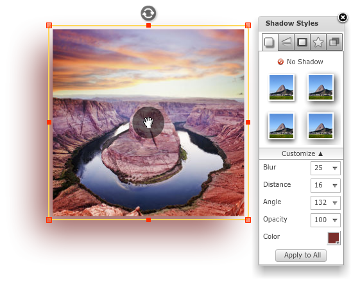The height and width of the screenshot is (296, 360).
Task: Open the shadow Color swatch picker
Action: [334, 238]
